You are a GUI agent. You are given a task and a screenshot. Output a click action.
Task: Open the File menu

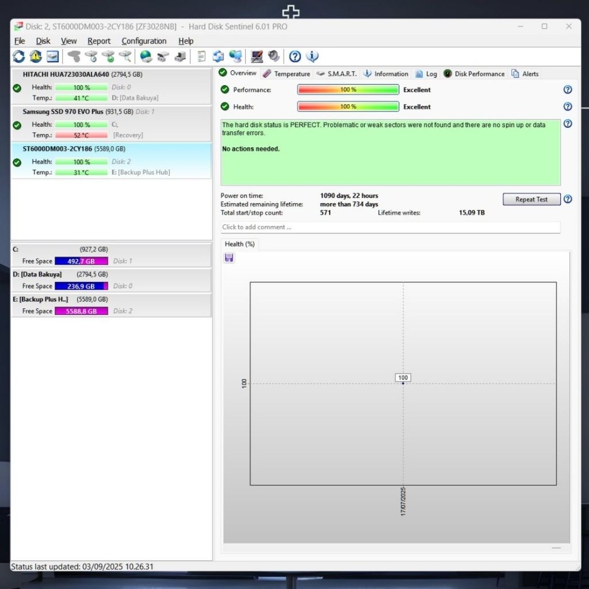click(x=20, y=41)
